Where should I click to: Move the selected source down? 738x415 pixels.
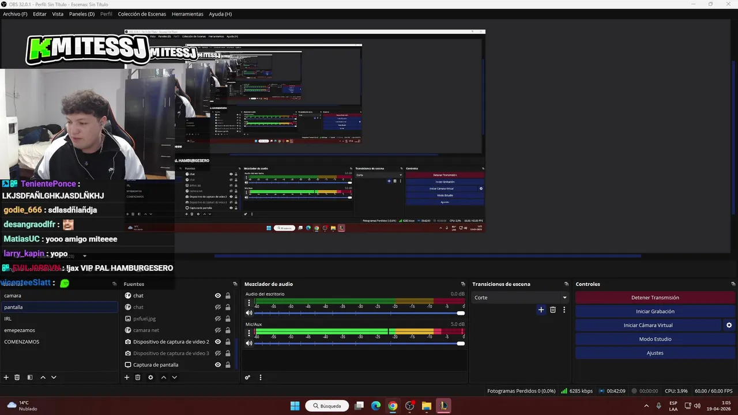coord(174,378)
